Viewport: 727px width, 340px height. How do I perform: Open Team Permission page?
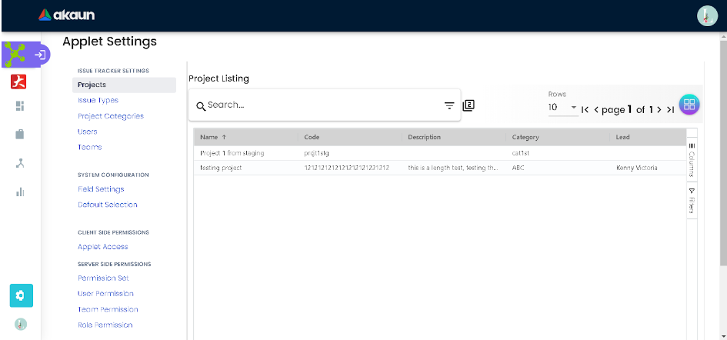[x=108, y=309]
